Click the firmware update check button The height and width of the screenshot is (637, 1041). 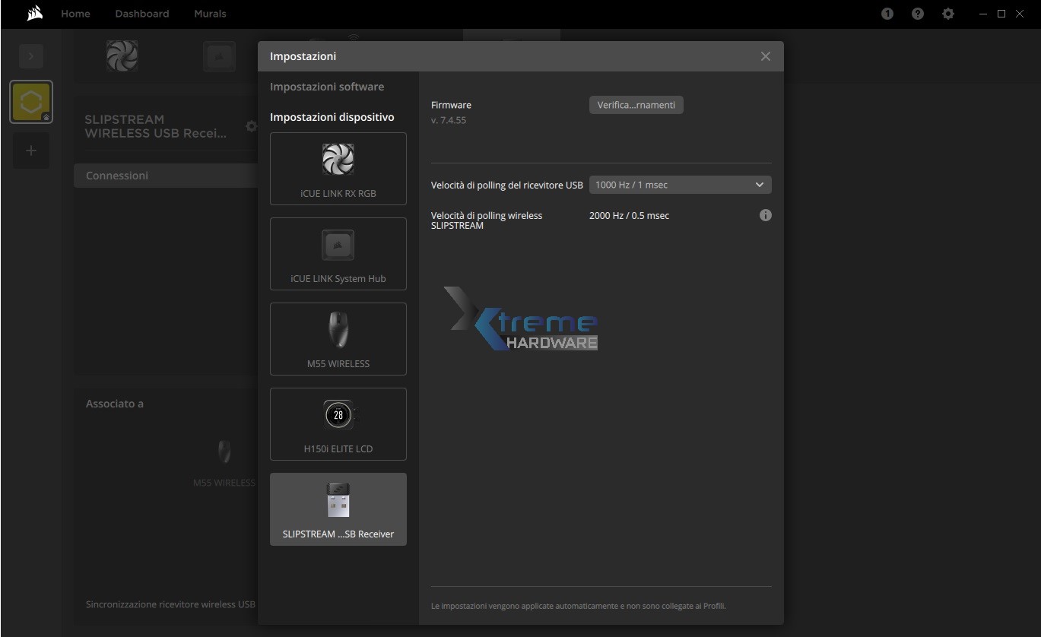click(636, 105)
